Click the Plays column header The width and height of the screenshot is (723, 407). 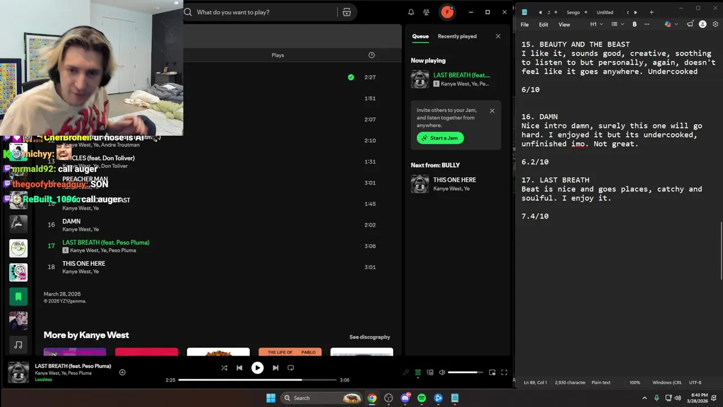click(277, 55)
